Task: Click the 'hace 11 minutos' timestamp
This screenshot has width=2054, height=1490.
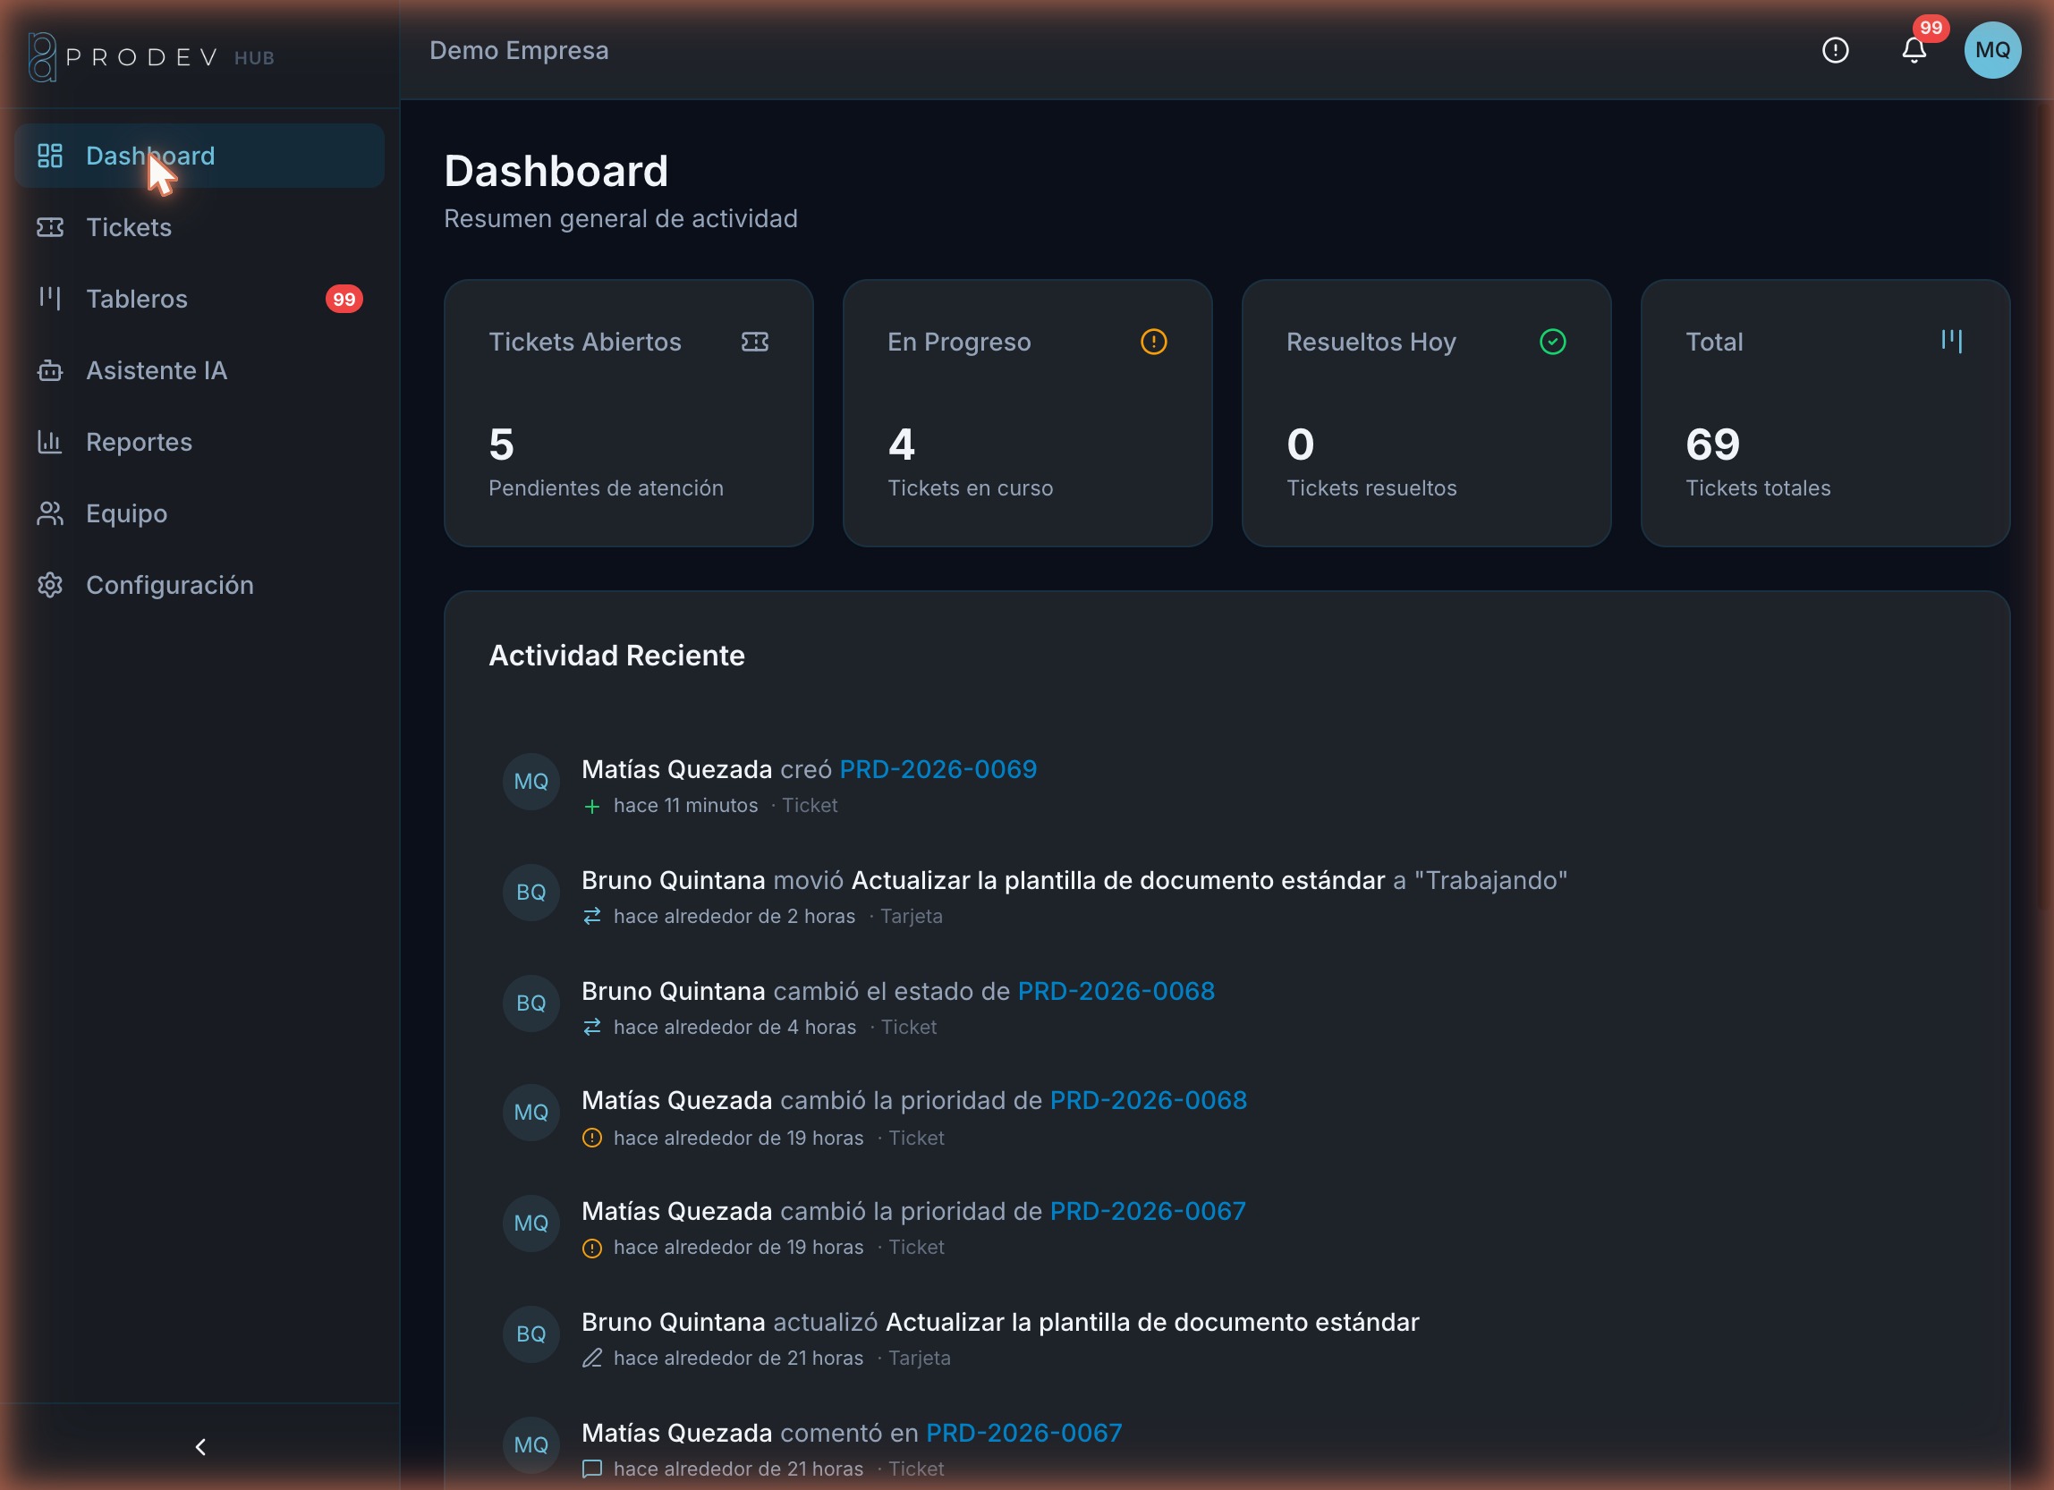Action: pos(685,806)
